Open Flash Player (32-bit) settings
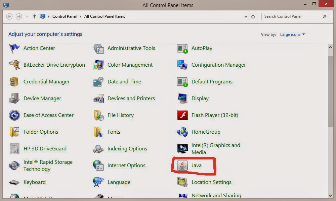This screenshot has width=336, height=201. pos(215,115)
